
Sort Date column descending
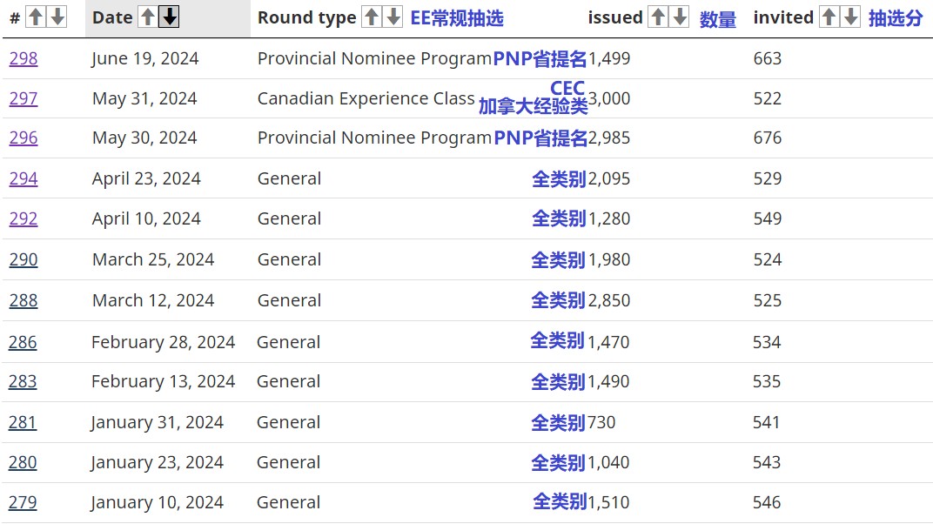pos(168,17)
